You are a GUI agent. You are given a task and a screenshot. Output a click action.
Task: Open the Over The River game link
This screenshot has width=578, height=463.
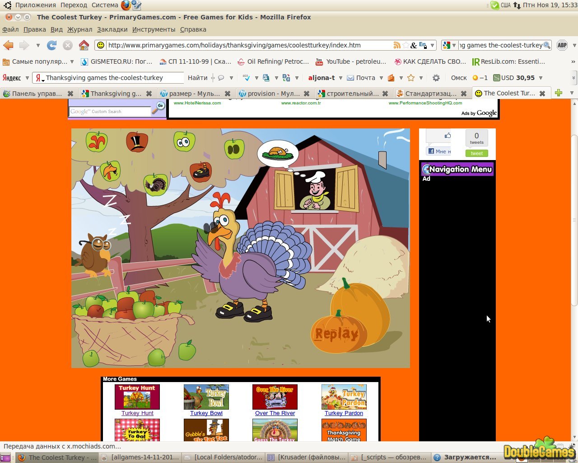tap(275, 413)
